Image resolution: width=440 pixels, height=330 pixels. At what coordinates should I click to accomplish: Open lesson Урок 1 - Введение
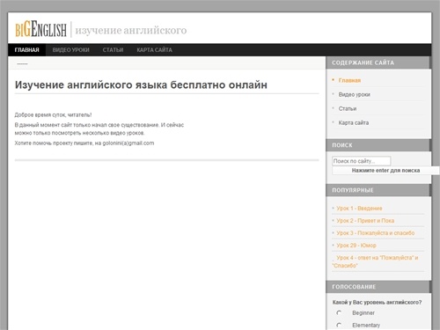(359, 209)
